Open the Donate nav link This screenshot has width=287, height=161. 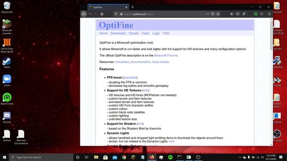[x=134, y=33]
